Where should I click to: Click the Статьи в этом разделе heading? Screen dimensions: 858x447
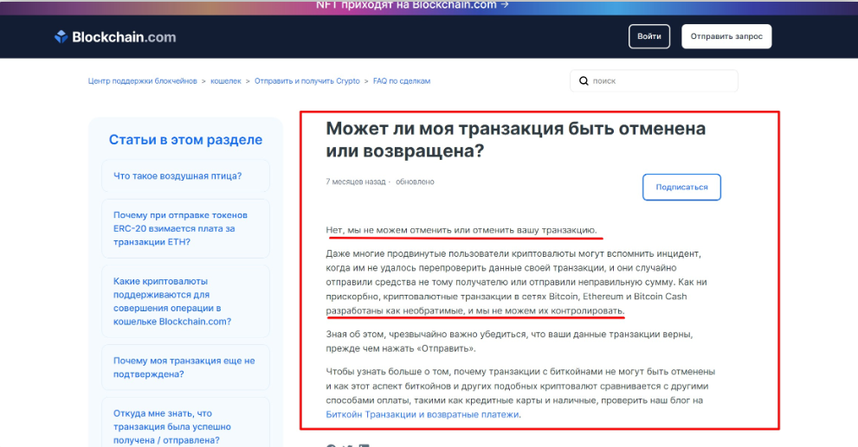(x=185, y=140)
